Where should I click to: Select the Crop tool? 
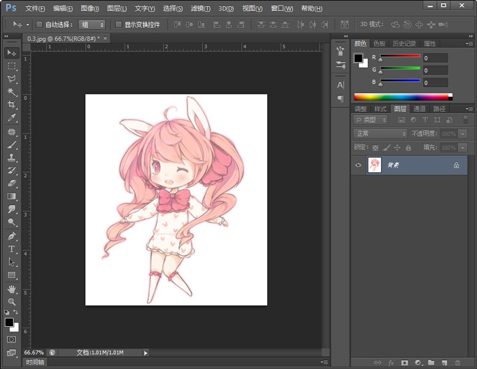pos(12,105)
